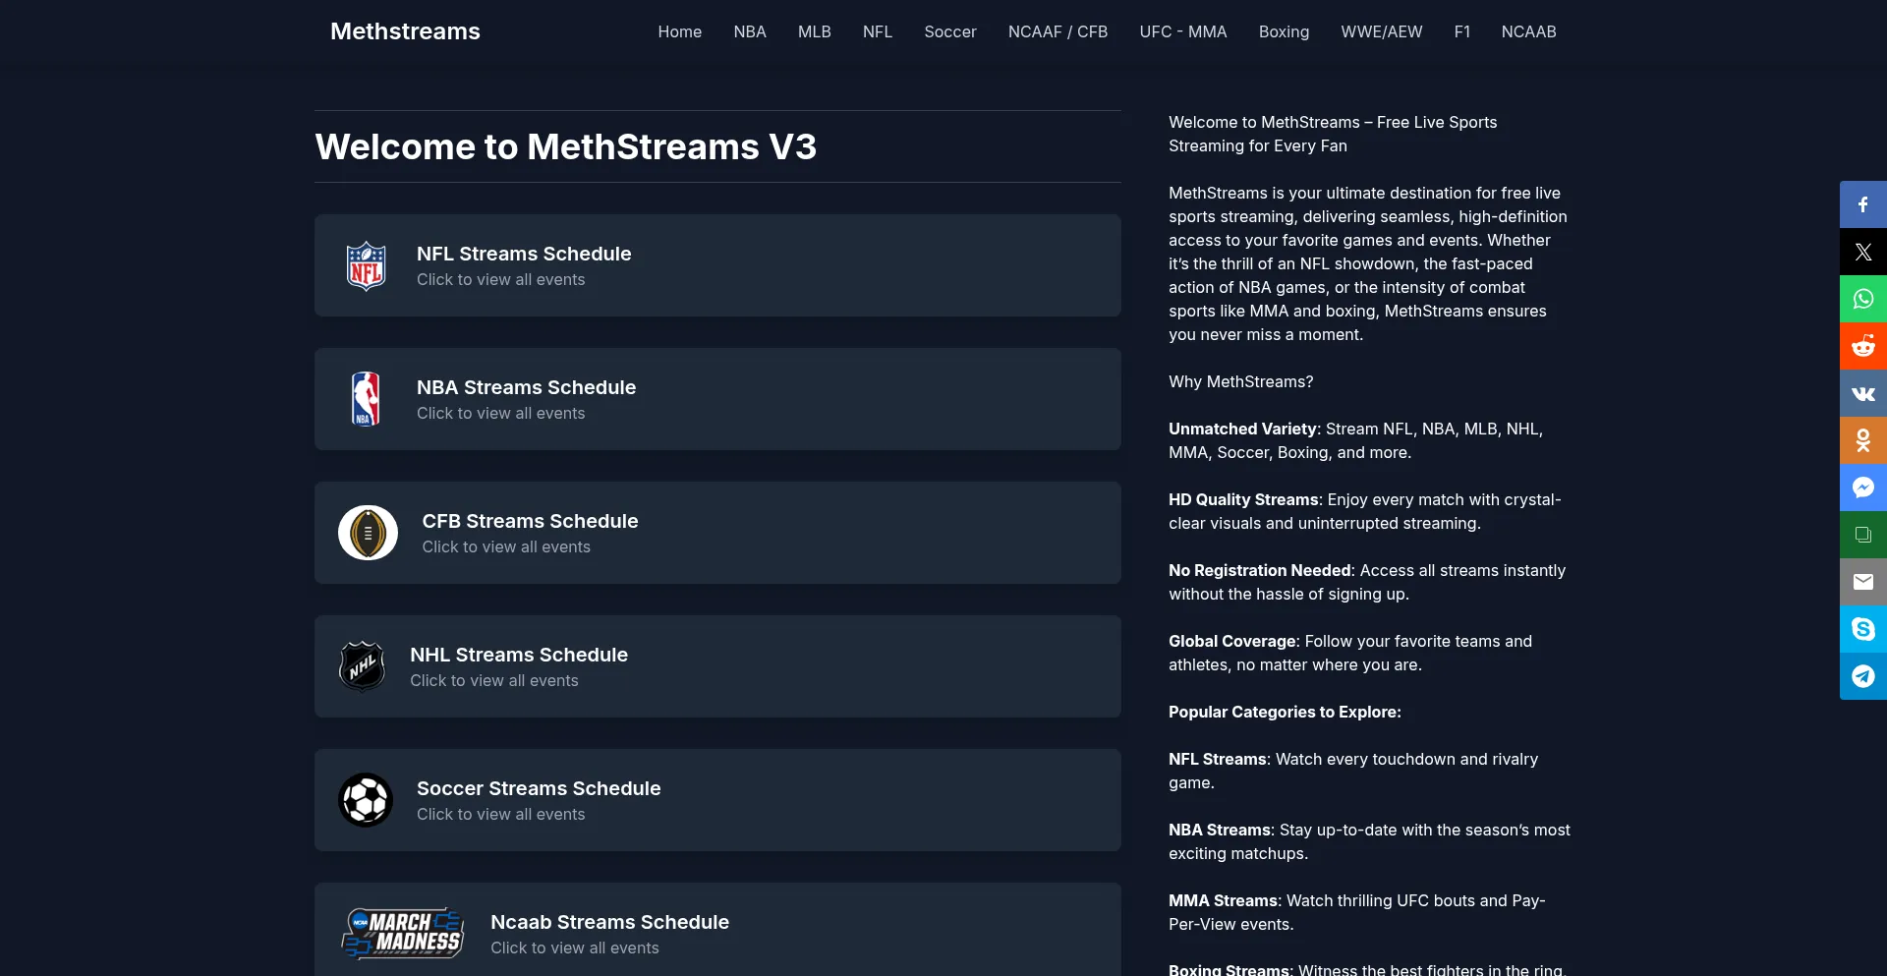Share via the X (Twitter) icon
Viewport: 1887px width, 976px height.
pyautogui.click(x=1863, y=252)
